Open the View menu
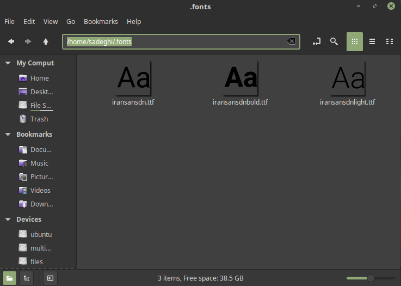The height and width of the screenshot is (286, 401). click(51, 22)
